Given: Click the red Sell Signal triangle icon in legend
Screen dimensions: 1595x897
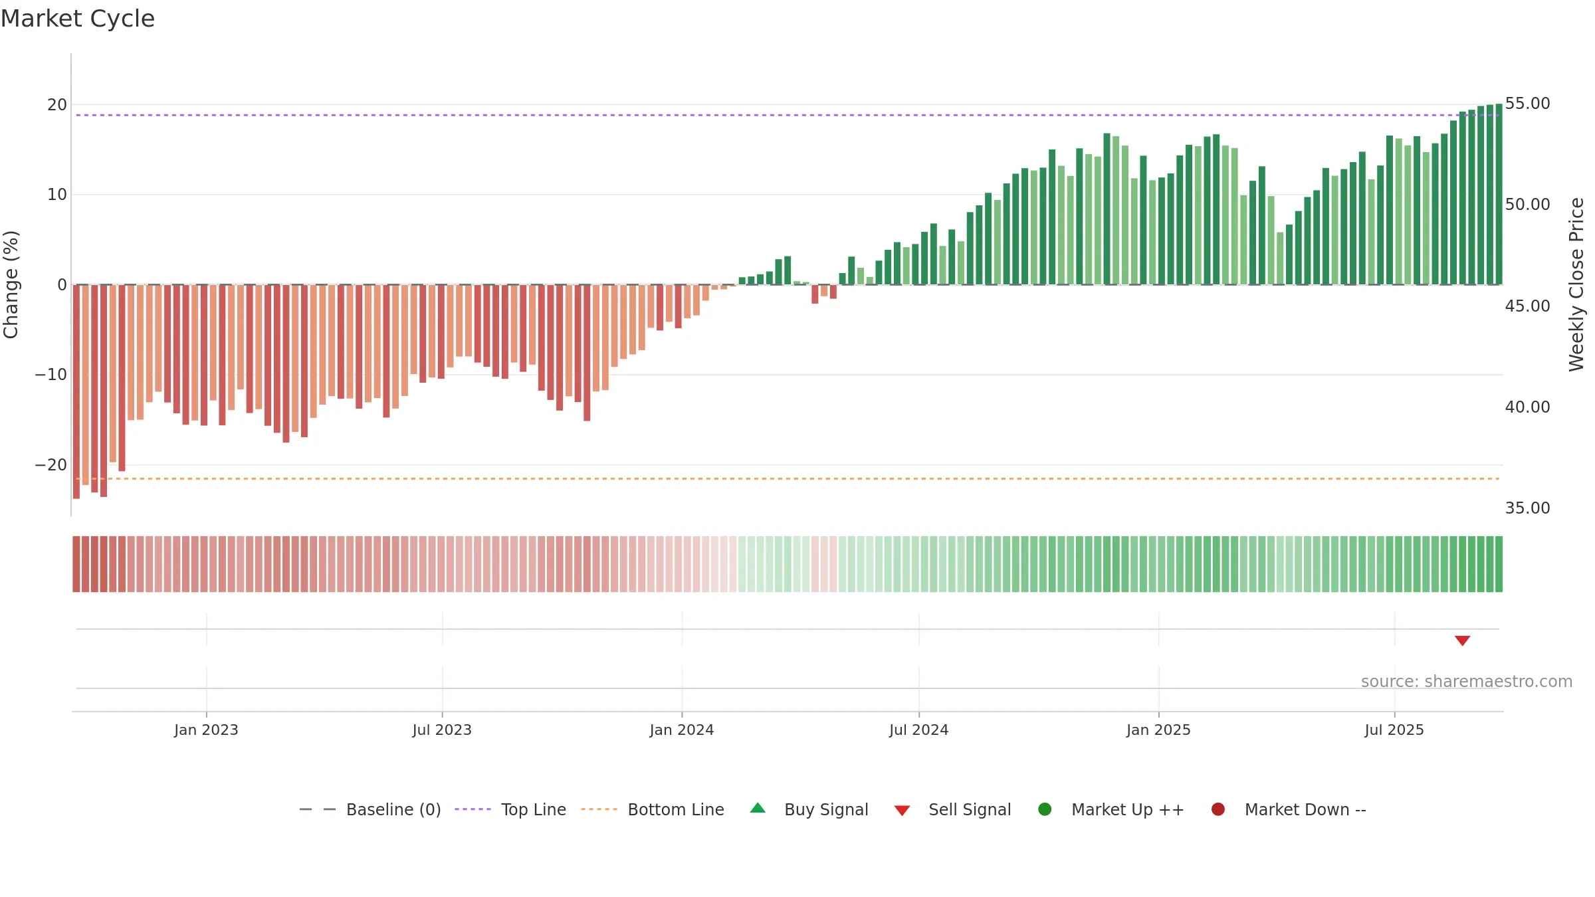Looking at the screenshot, I should (x=902, y=811).
